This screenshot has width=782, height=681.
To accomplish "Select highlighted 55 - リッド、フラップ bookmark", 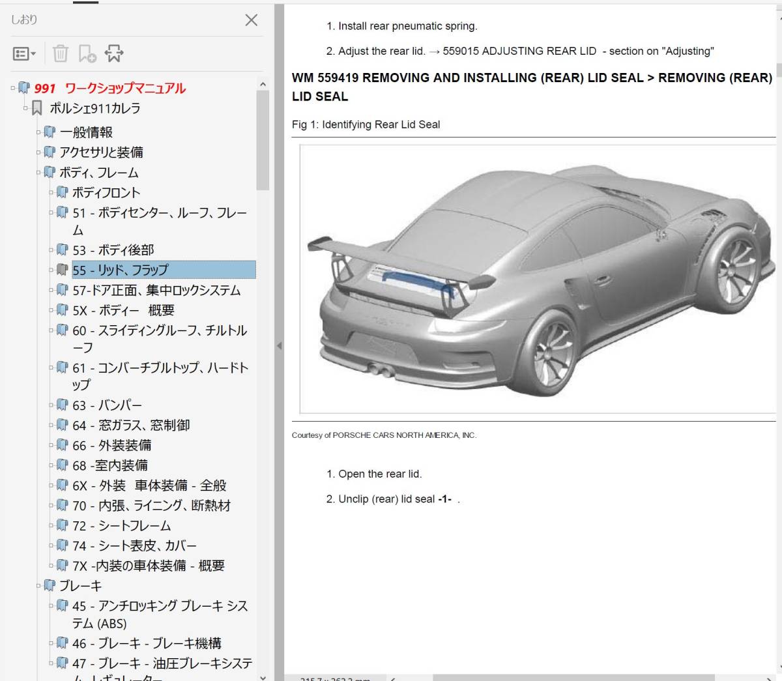I will click(164, 270).
